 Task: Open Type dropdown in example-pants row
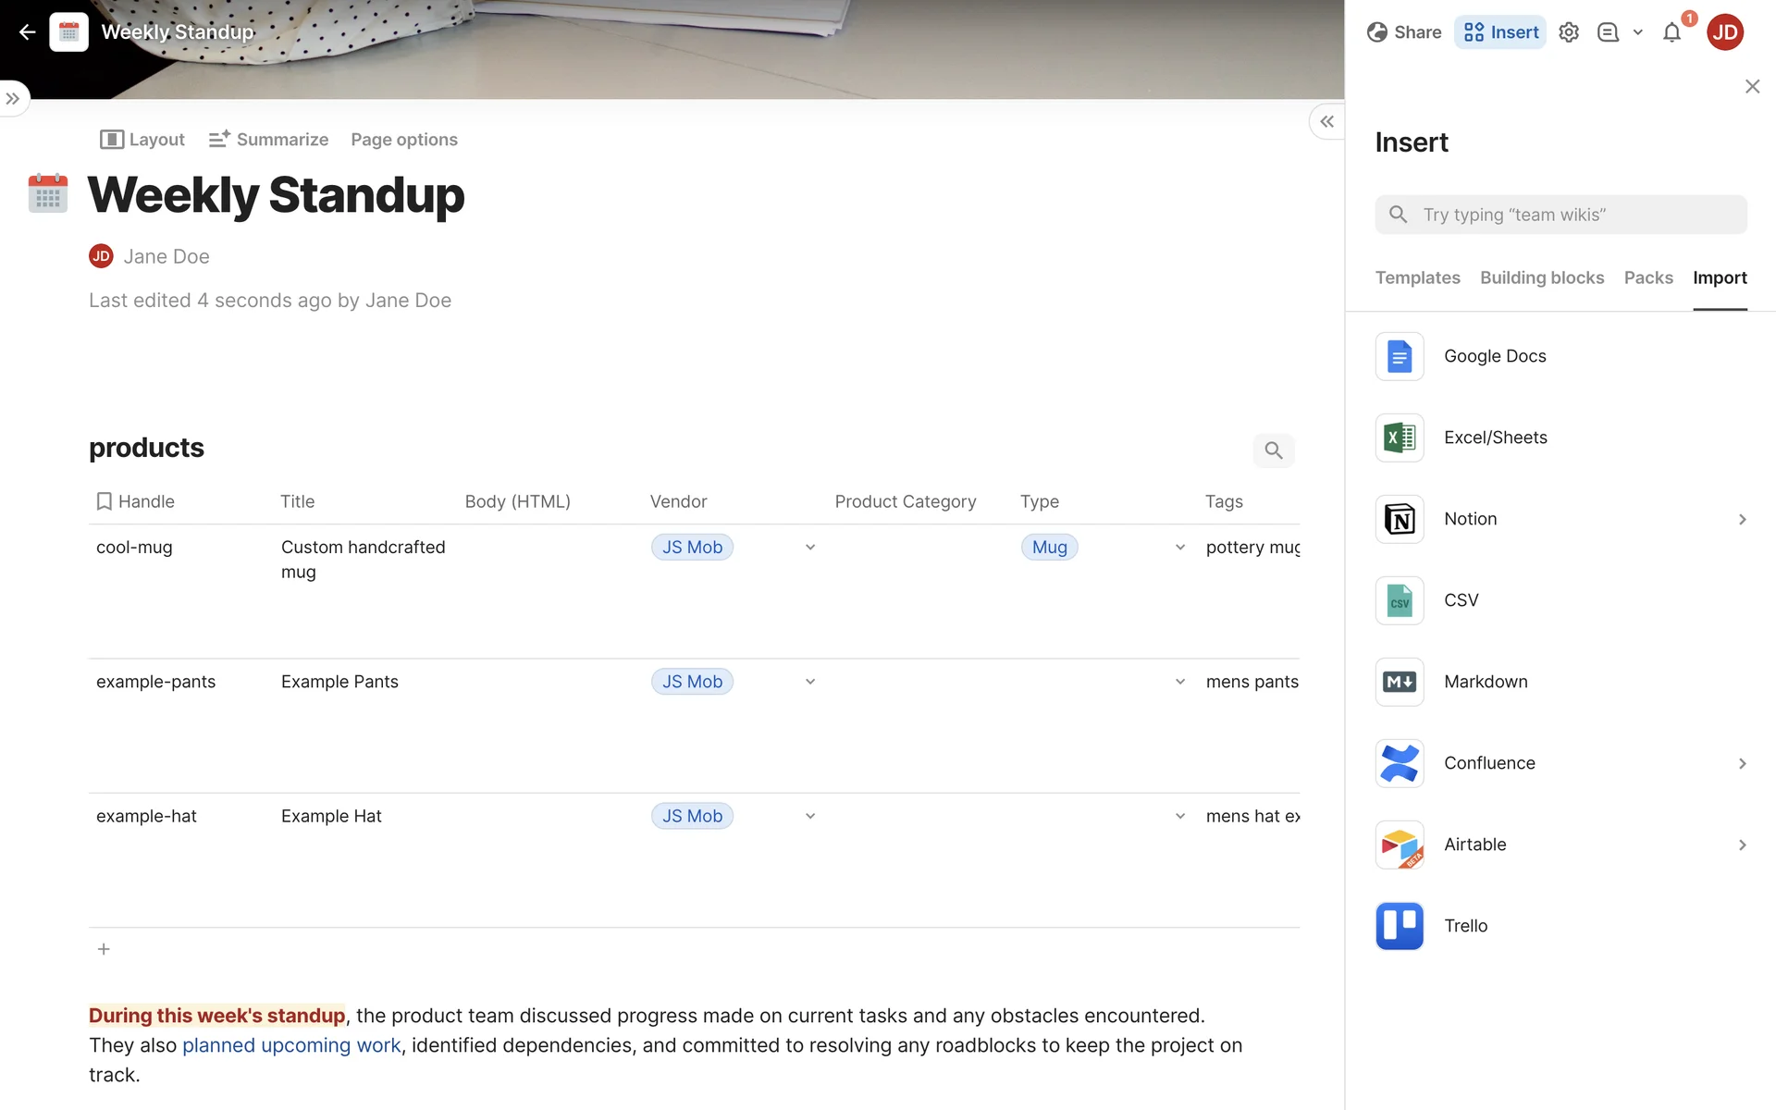click(x=1179, y=682)
